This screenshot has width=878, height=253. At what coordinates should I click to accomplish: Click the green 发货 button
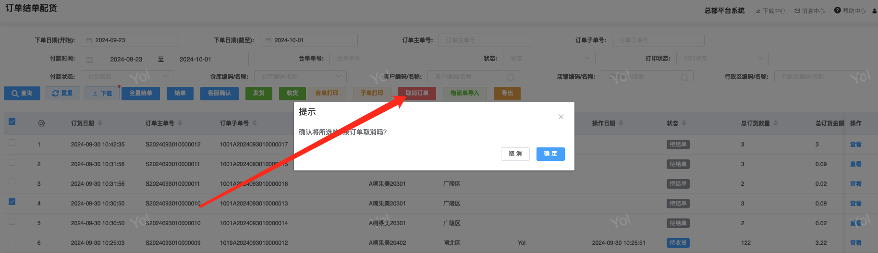click(x=259, y=93)
